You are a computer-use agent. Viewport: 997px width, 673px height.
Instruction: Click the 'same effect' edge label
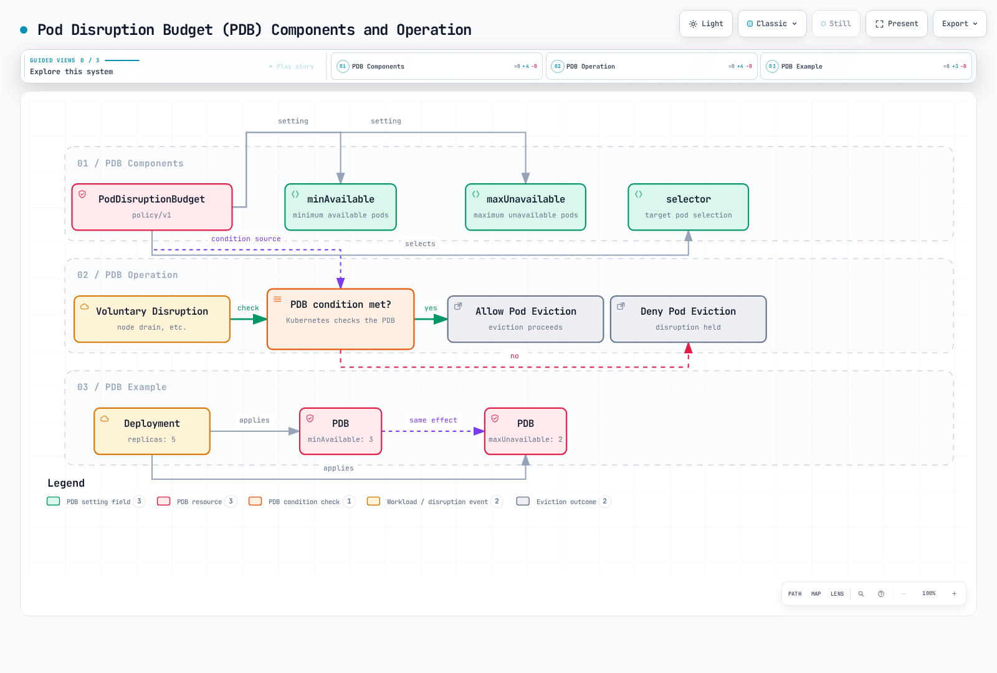(x=433, y=420)
